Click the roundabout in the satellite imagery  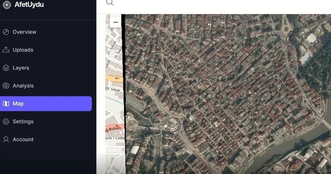tap(170, 124)
